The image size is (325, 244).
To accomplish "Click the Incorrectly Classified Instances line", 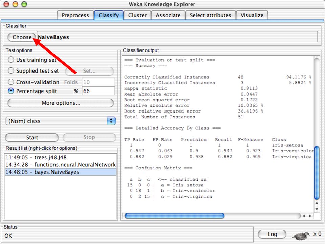I will click(x=218, y=83).
